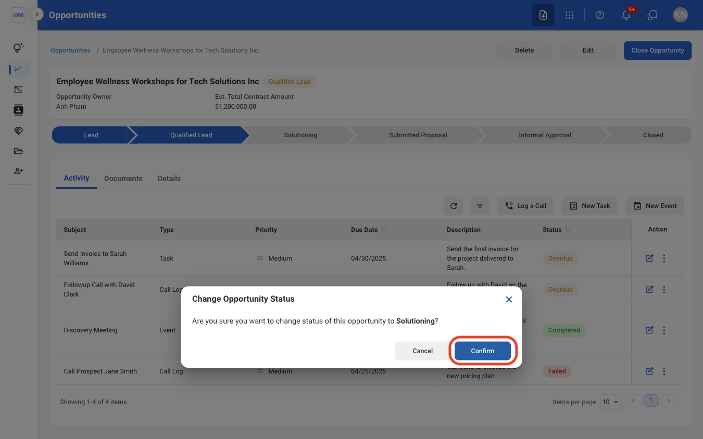Screen dimensions: 703x439
Task: Select the Qualified Lead pipeline stage
Action: pyautogui.click(x=191, y=135)
